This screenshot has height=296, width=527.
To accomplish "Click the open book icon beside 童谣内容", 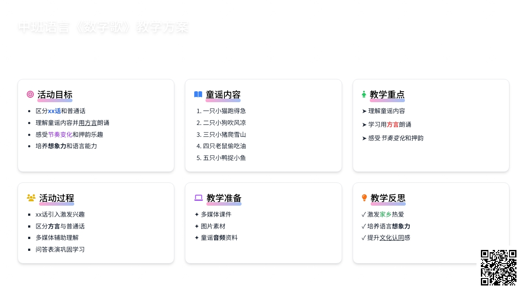I will 198,94.
